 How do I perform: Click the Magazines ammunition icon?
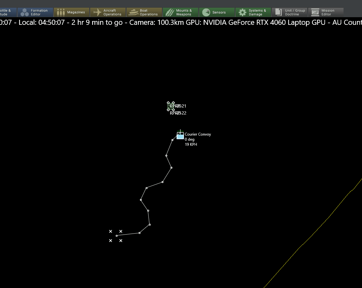click(61, 12)
